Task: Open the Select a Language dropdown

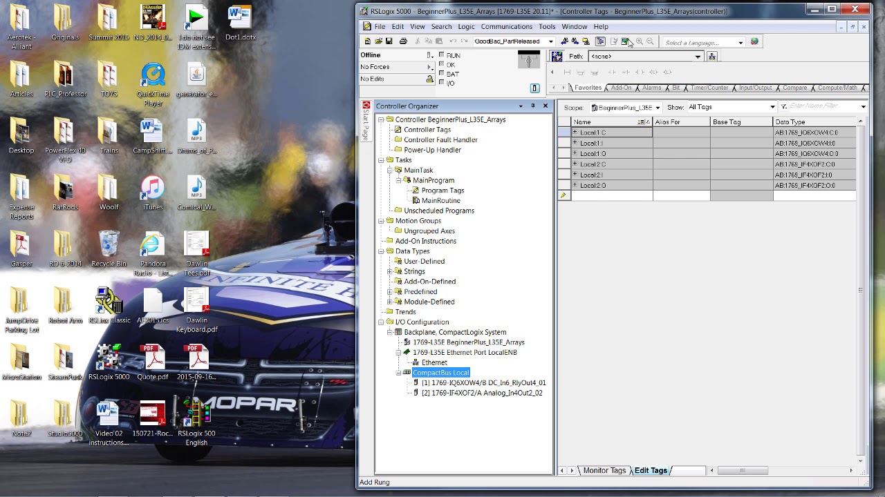Action: [740, 43]
